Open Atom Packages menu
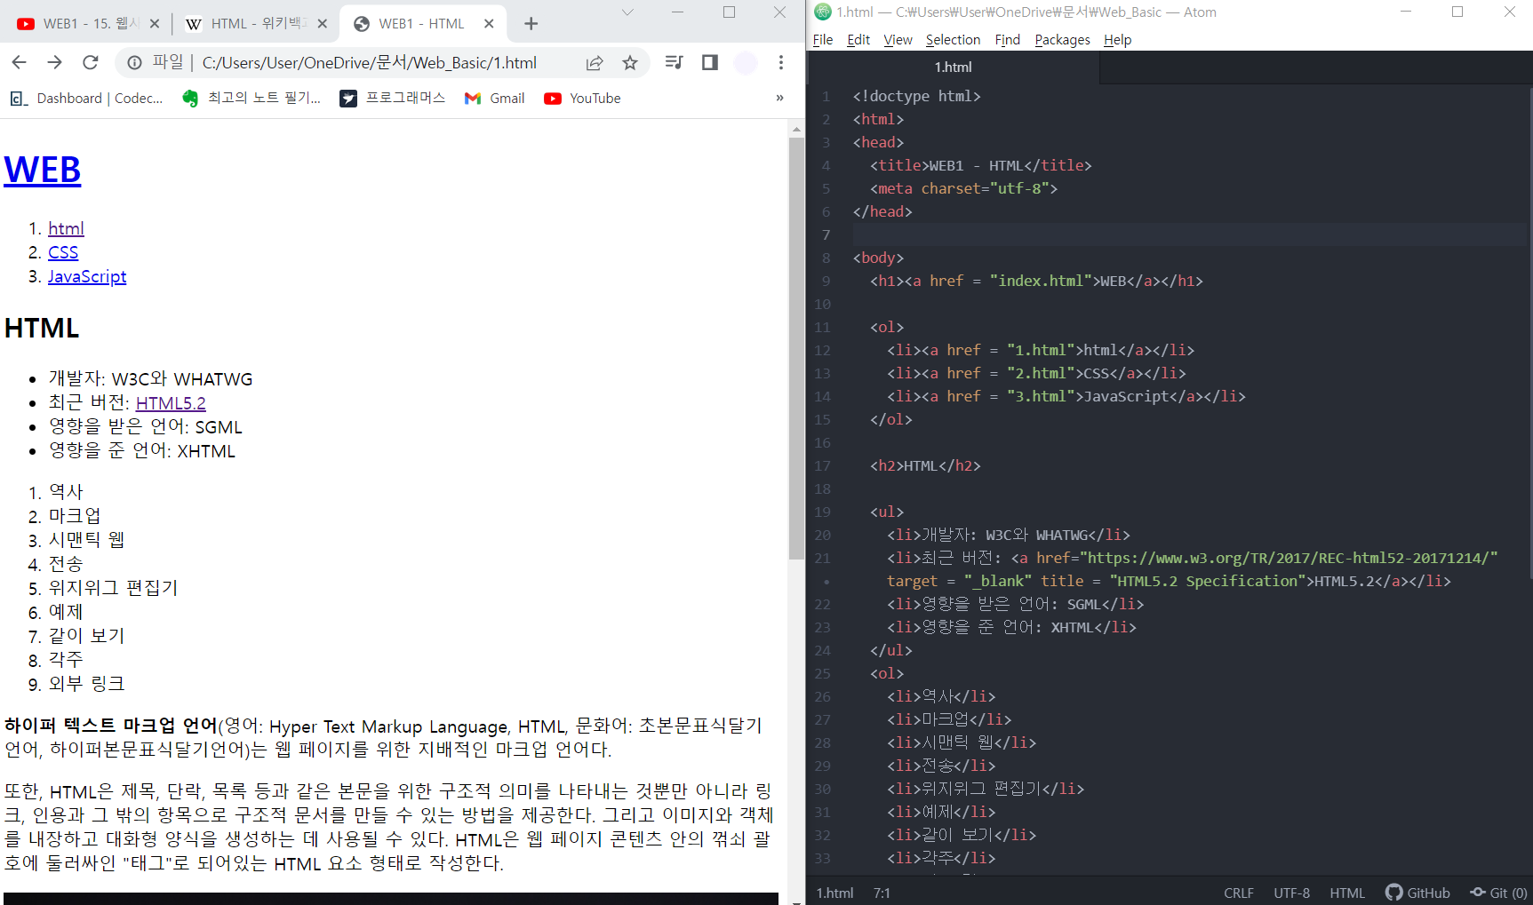This screenshot has width=1533, height=905. coord(1062,40)
